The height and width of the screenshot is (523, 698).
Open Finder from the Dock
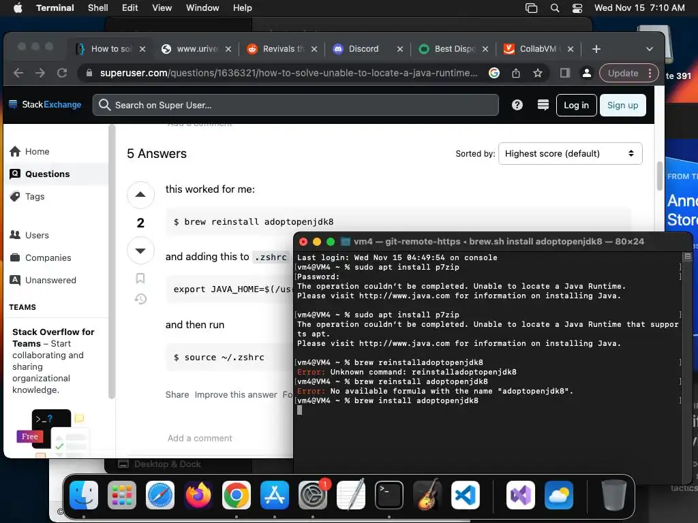84,495
